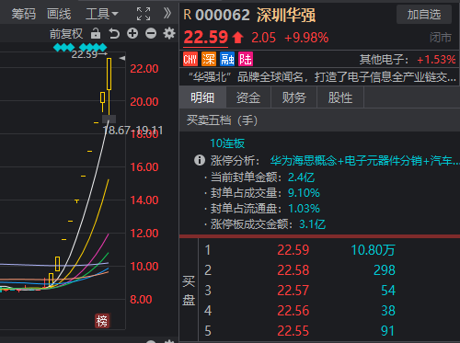Open the 工具 dropdown menu
This screenshot has height=343, width=460.
[x=102, y=14]
